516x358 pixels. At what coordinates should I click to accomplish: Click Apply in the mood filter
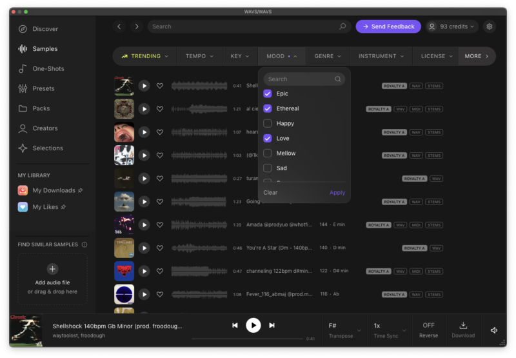[337, 193]
